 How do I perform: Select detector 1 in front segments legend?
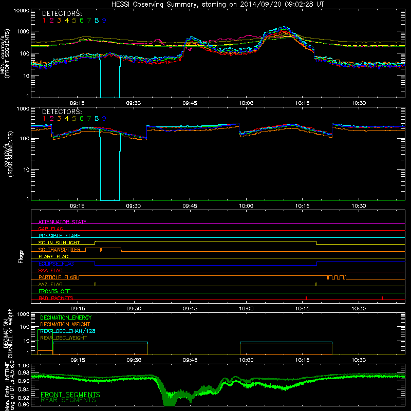[x=44, y=21]
